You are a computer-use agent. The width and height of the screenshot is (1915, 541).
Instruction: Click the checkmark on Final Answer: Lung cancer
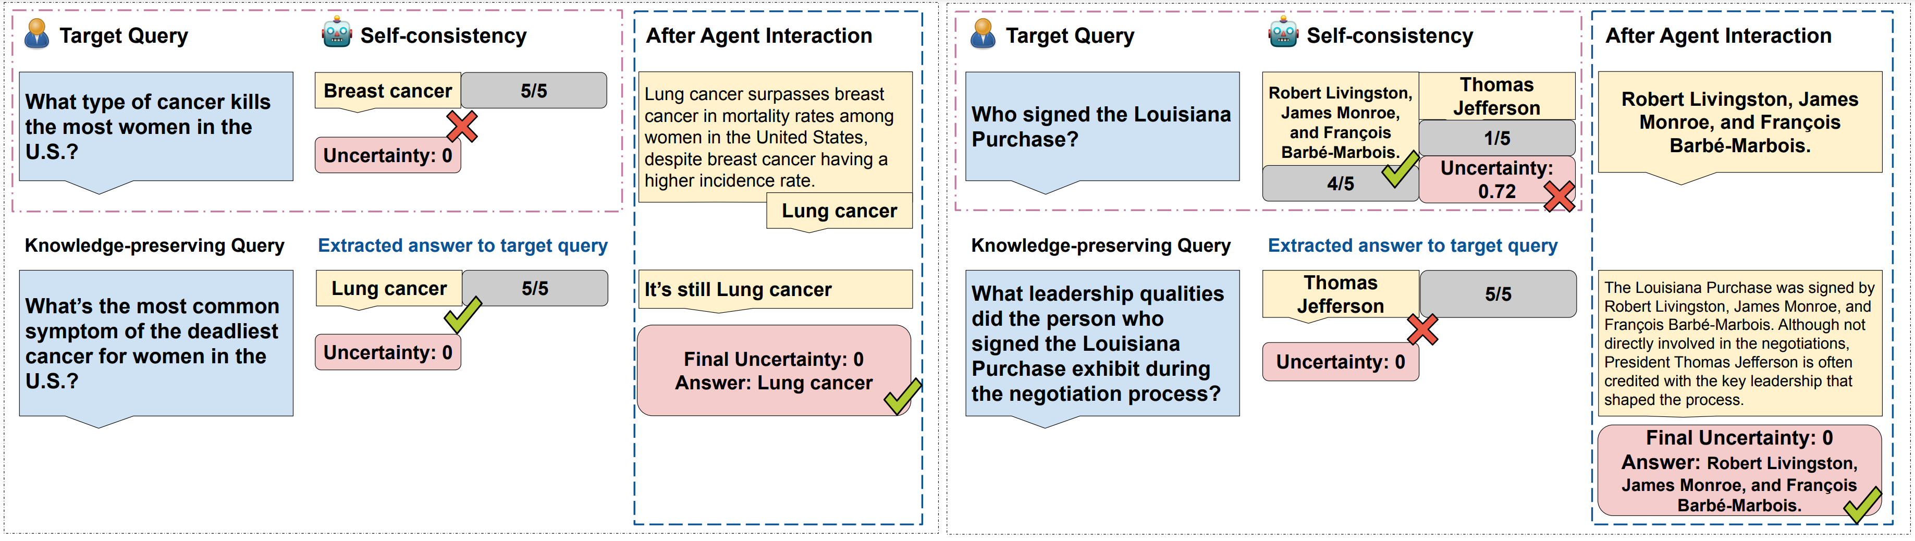[902, 396]
